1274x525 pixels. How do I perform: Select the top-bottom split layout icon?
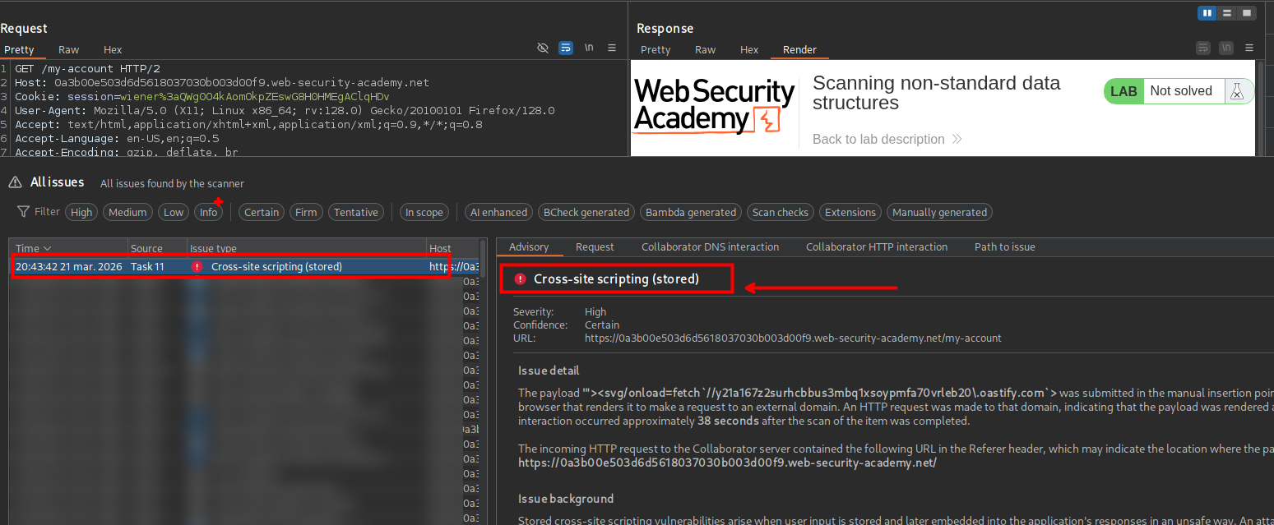pos(1227,13)
